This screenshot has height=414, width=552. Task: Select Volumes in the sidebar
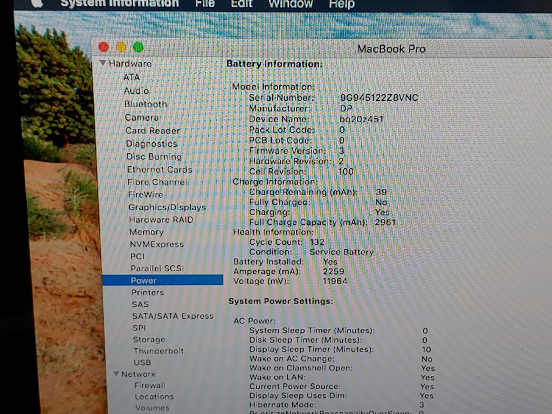click(x=153, y=408)
